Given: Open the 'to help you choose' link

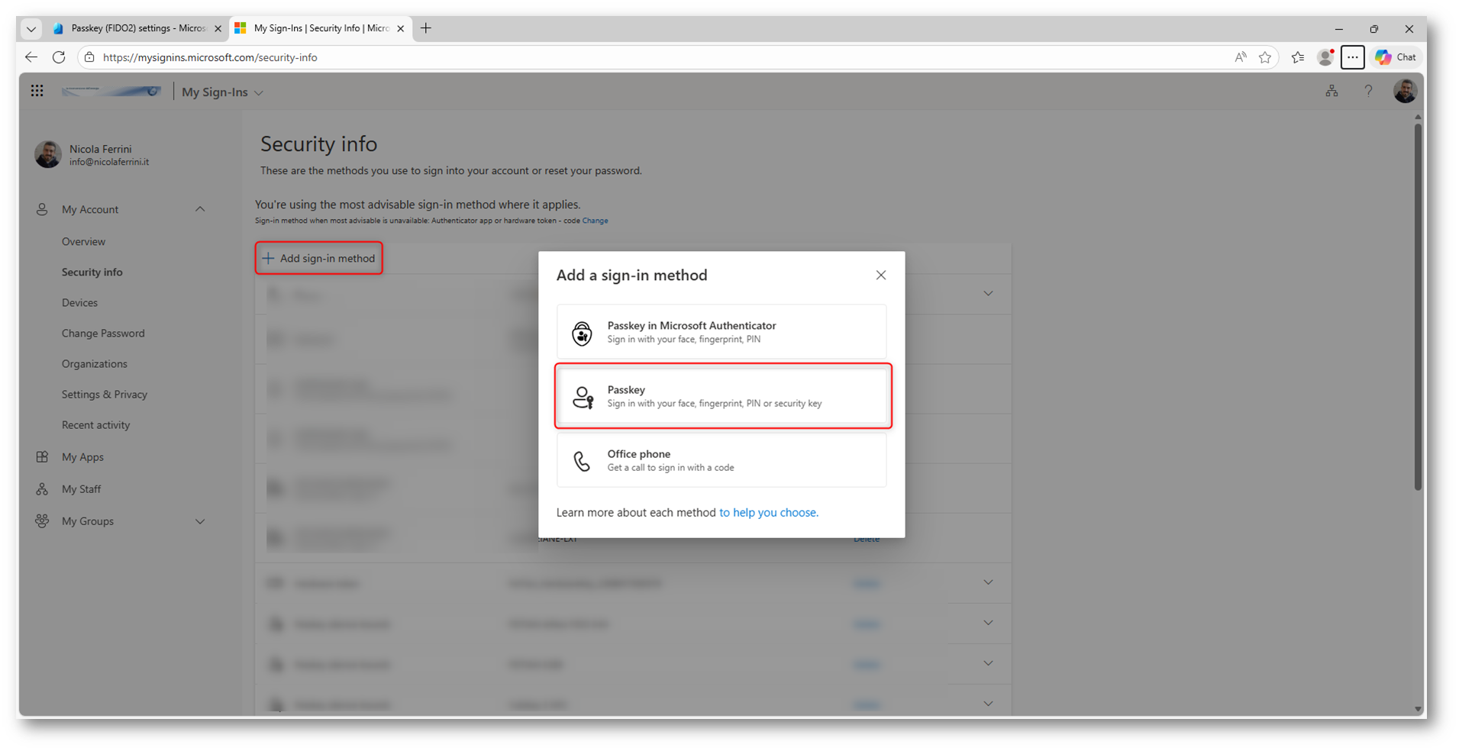Looking at the screenshot, I should pyautogui.click(x=768, y=513).
